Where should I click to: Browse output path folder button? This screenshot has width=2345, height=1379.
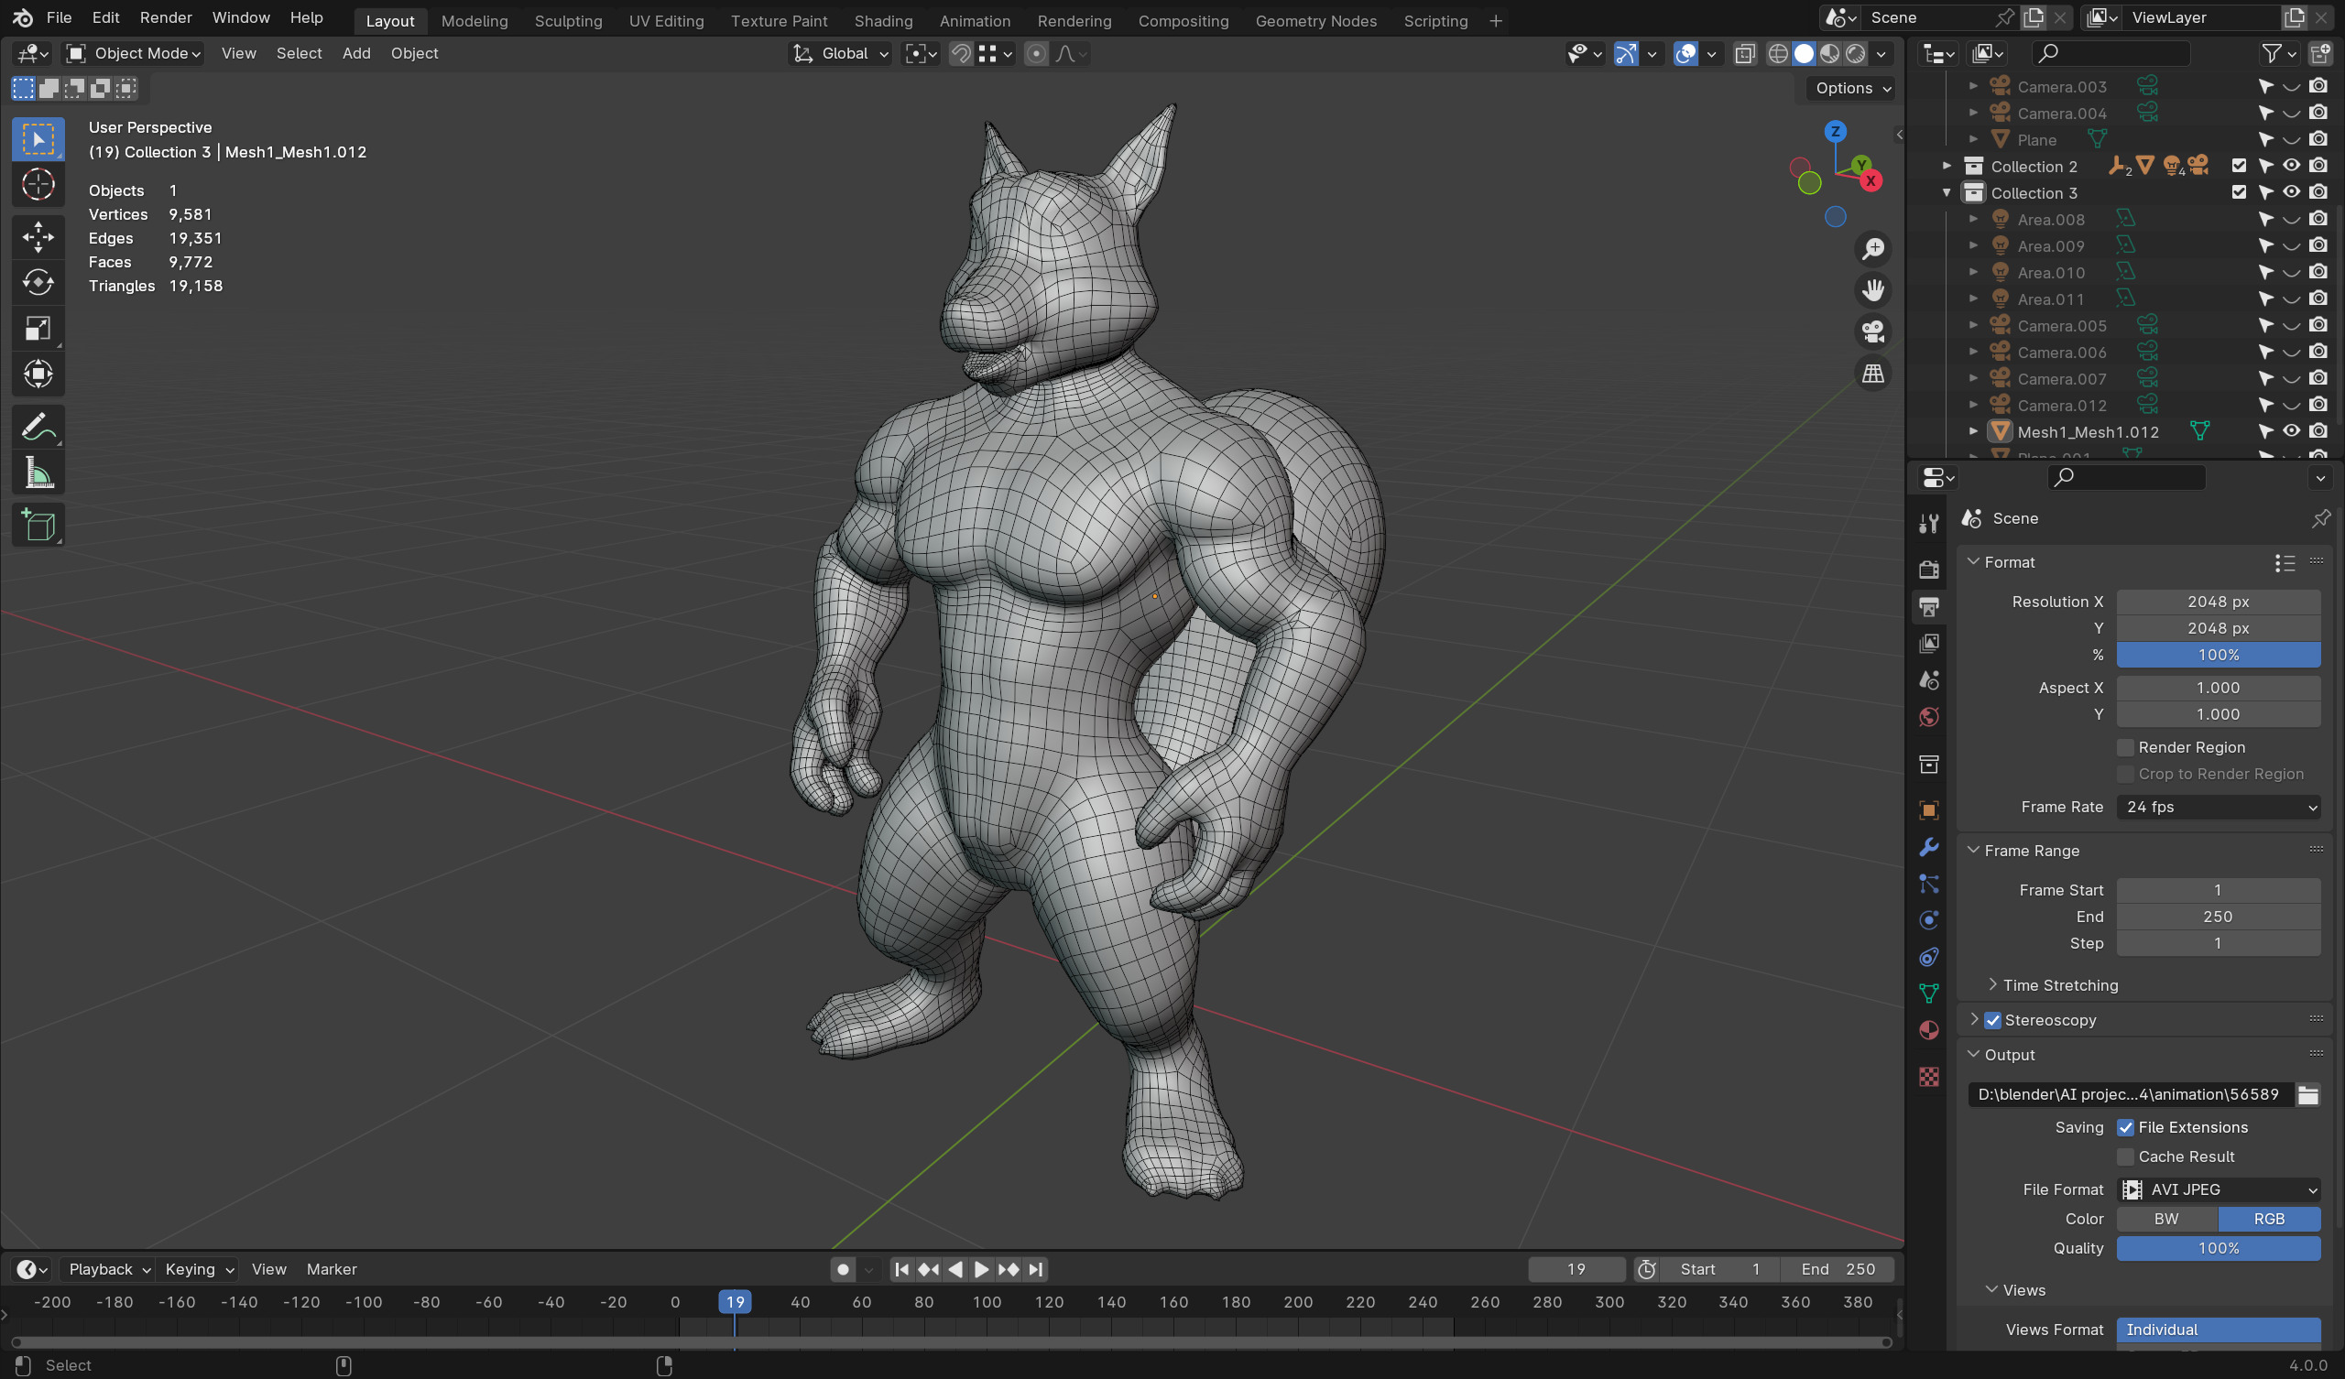2307,1094
